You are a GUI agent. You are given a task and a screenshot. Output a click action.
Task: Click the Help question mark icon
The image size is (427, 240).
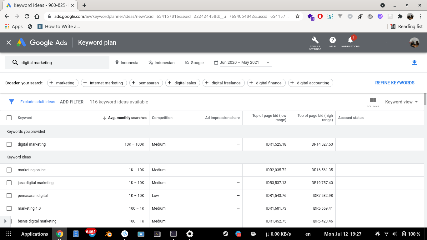[333, 42]
